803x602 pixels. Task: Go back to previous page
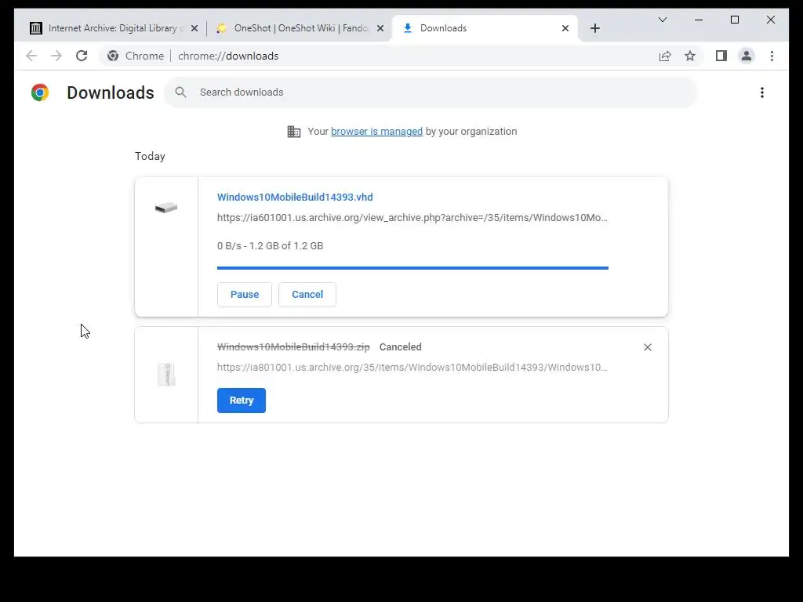pyautogui.click(x=31, y=56)
